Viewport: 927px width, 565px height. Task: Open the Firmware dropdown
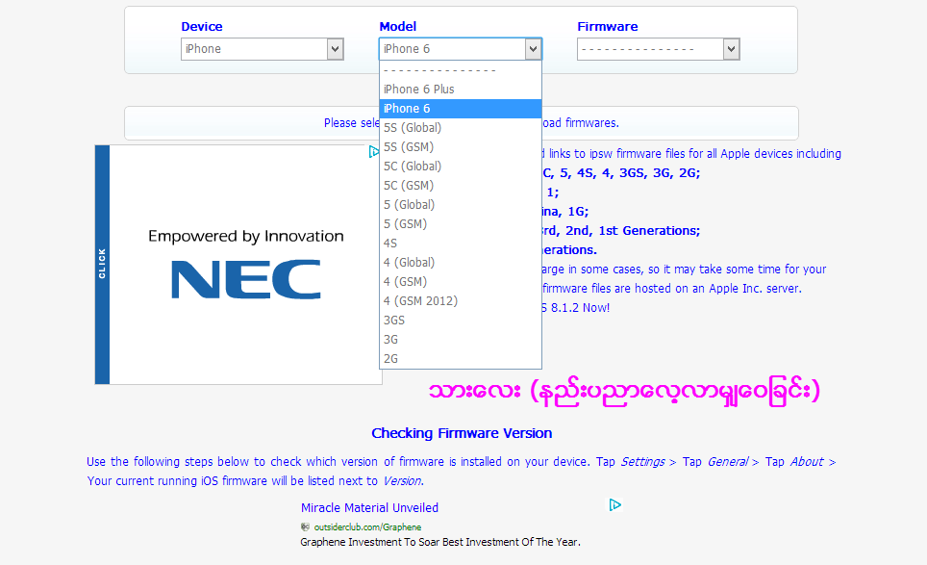pyautogui.click(x=658, y=49)
